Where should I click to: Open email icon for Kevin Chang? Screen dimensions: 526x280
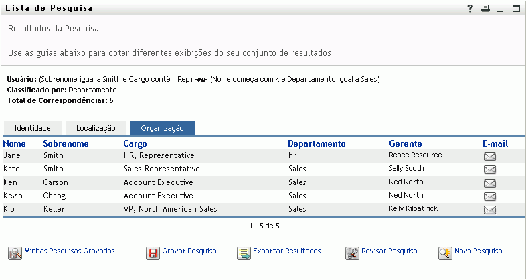click(489, 196)
